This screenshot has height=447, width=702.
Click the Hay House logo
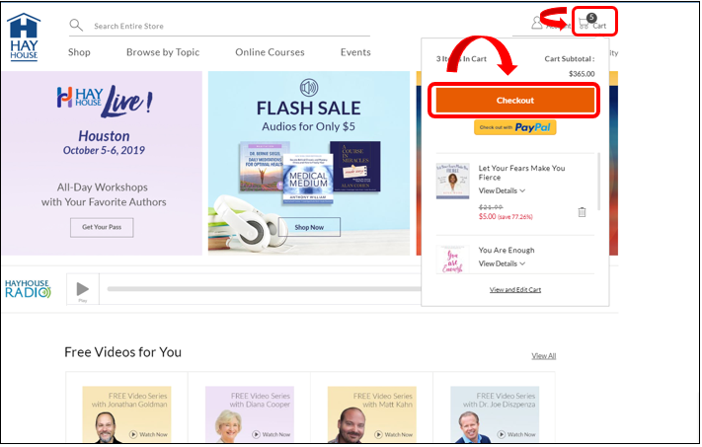pos(24,37)
